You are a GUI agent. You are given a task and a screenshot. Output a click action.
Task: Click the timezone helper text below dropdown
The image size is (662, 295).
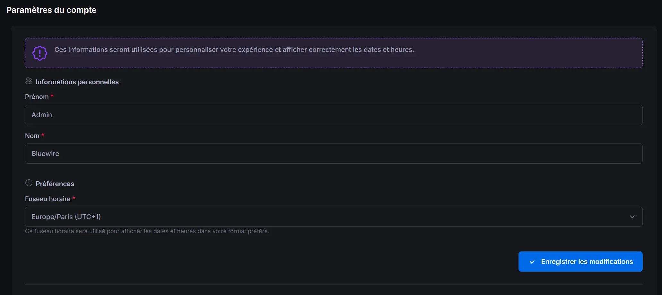[147, 231]
